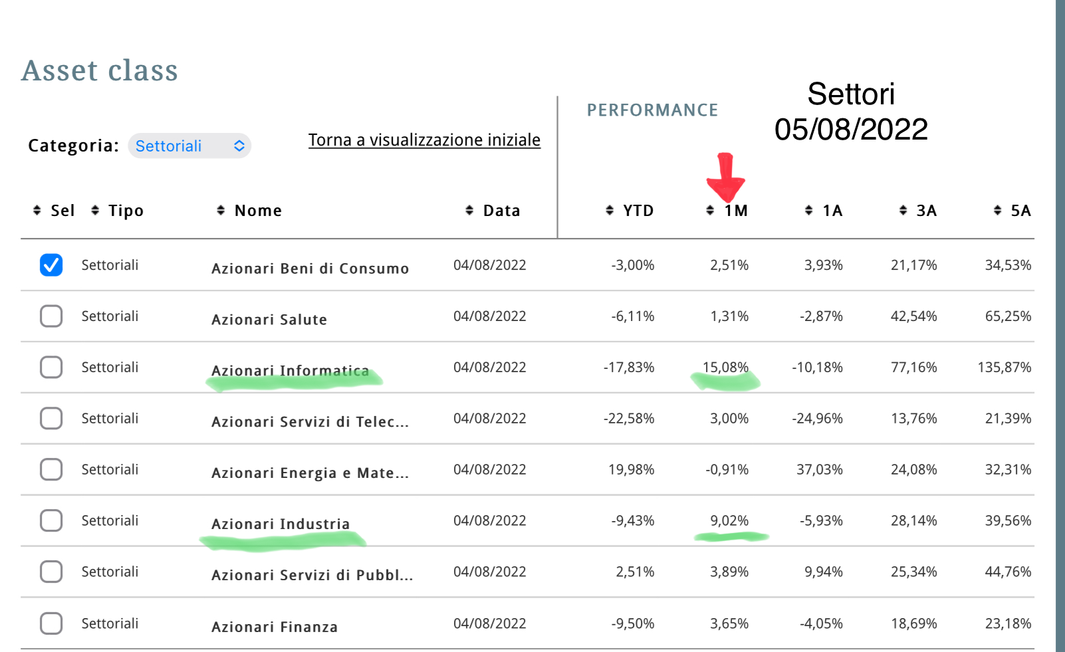Click the 5A sort arrow icon
Screen dimensions: 1065x652
pos(997,211)
